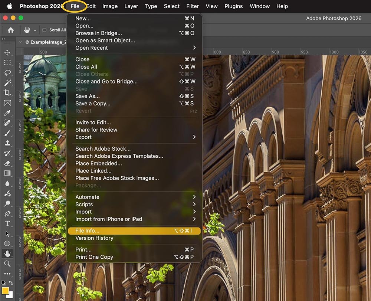Select the Adjustment Brush tool
This screenshot has height=301, width=371.
pyautogui.click(x=7, y=194)
